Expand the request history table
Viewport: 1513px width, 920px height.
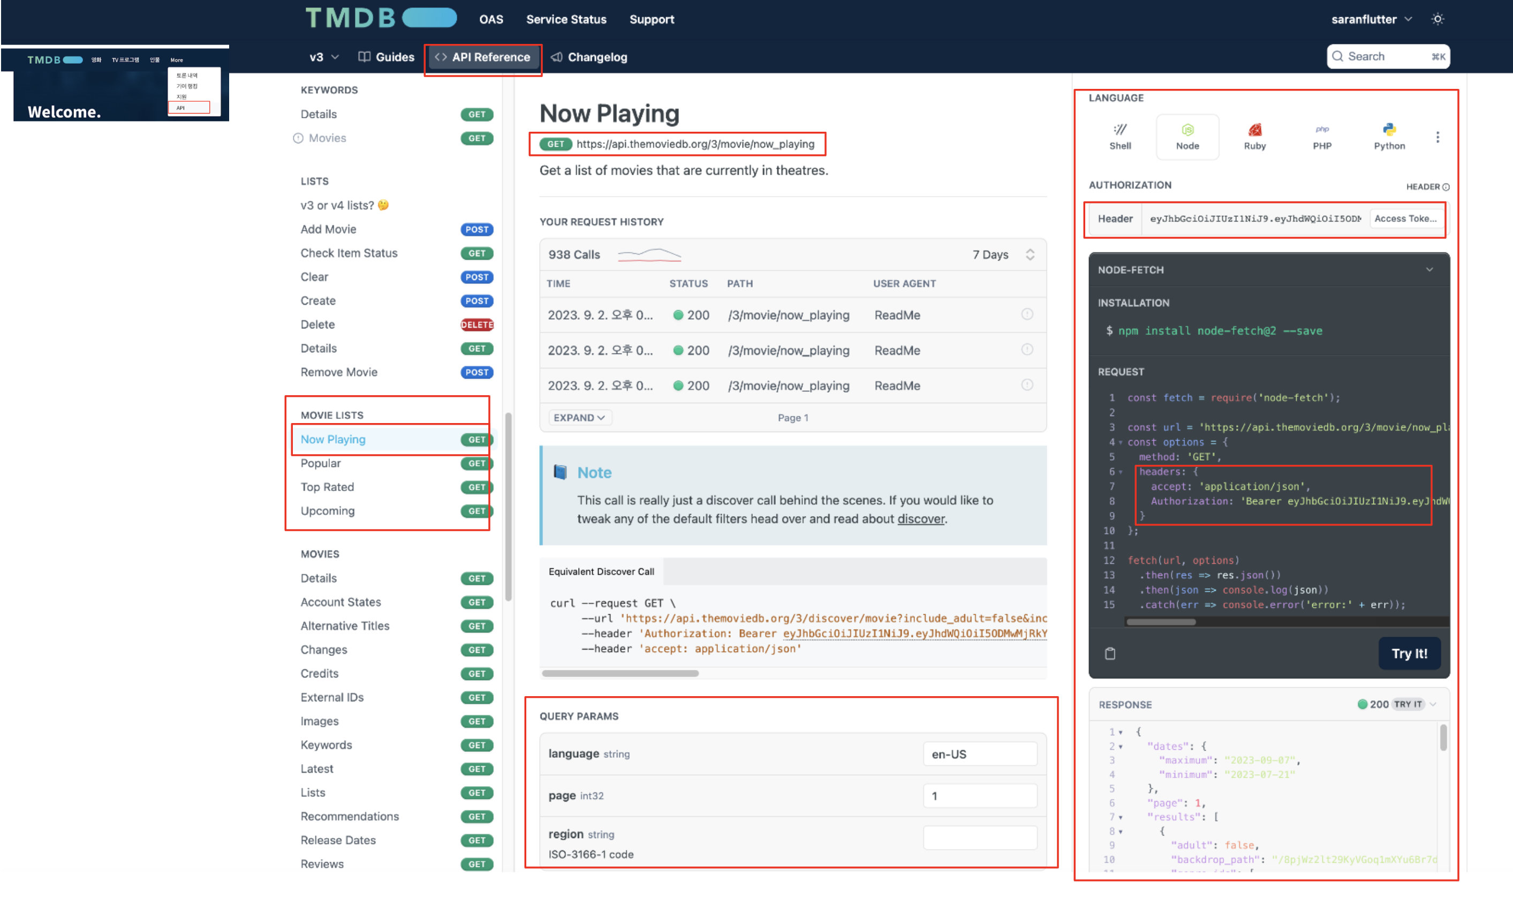tap(579, 418)
